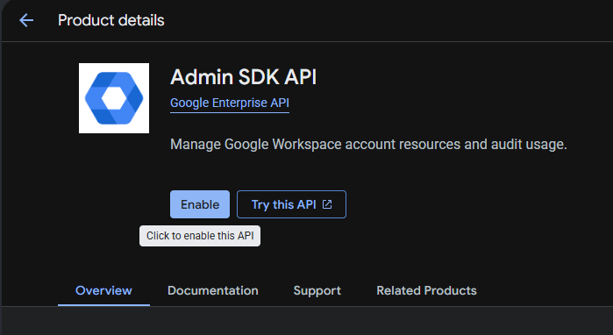This screenshot has width=613, height=335.
Task: Select the Support tab
Action: pyautogui.click(x=317, y=291)
